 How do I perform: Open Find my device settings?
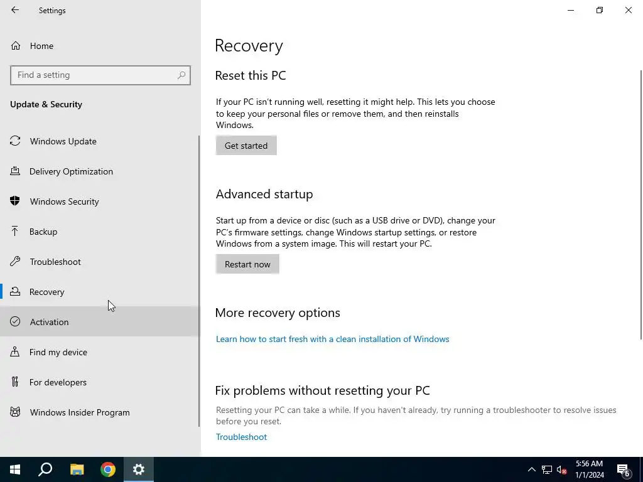pos(58,352)
